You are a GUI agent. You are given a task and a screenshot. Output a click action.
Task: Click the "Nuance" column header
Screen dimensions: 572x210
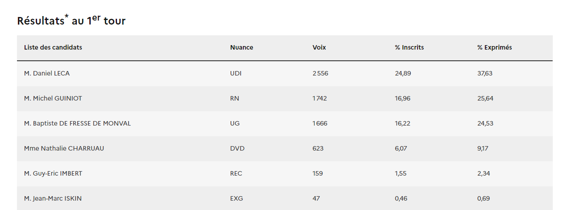pos(242,47)
